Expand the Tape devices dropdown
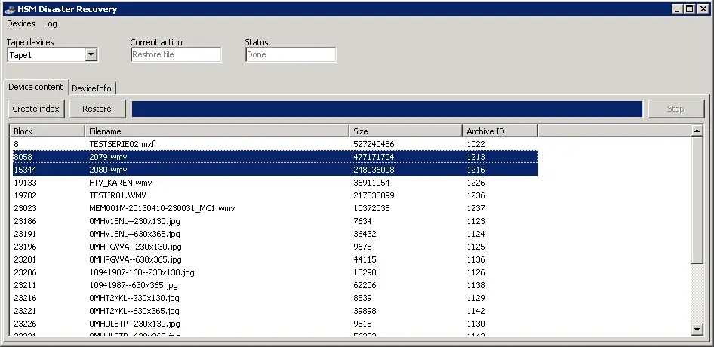This screenshot has width=714, height=347. [91, 54]
